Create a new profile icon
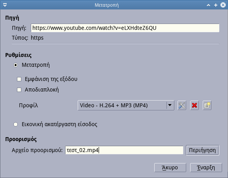Image resolution: width=228 pixels, height=178 pixels. (207, 105)
